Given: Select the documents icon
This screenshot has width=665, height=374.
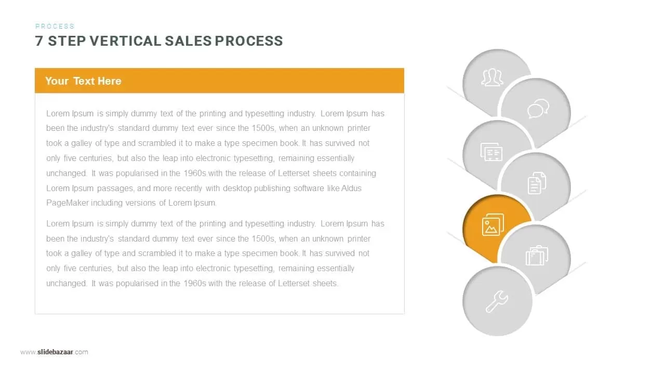Looking at the screenshot, I should pyautogui.click(x=537, y=183).
